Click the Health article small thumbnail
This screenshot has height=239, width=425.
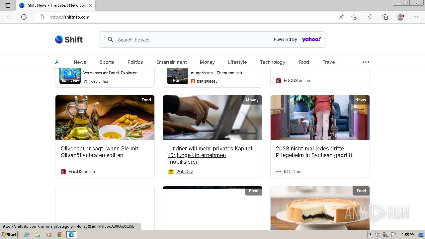click(x=178, y=76)
